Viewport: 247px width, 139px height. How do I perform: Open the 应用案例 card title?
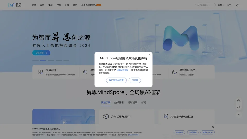coord(51,70)
